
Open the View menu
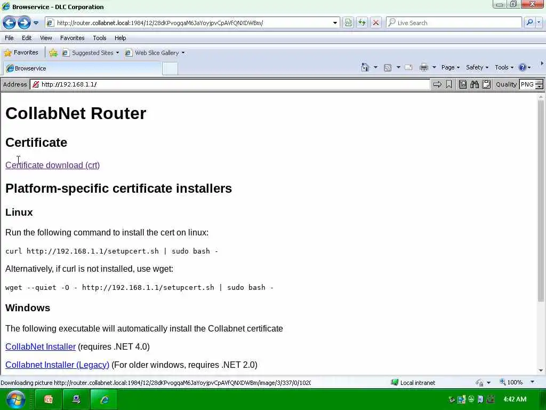click(x=46, y=38)
